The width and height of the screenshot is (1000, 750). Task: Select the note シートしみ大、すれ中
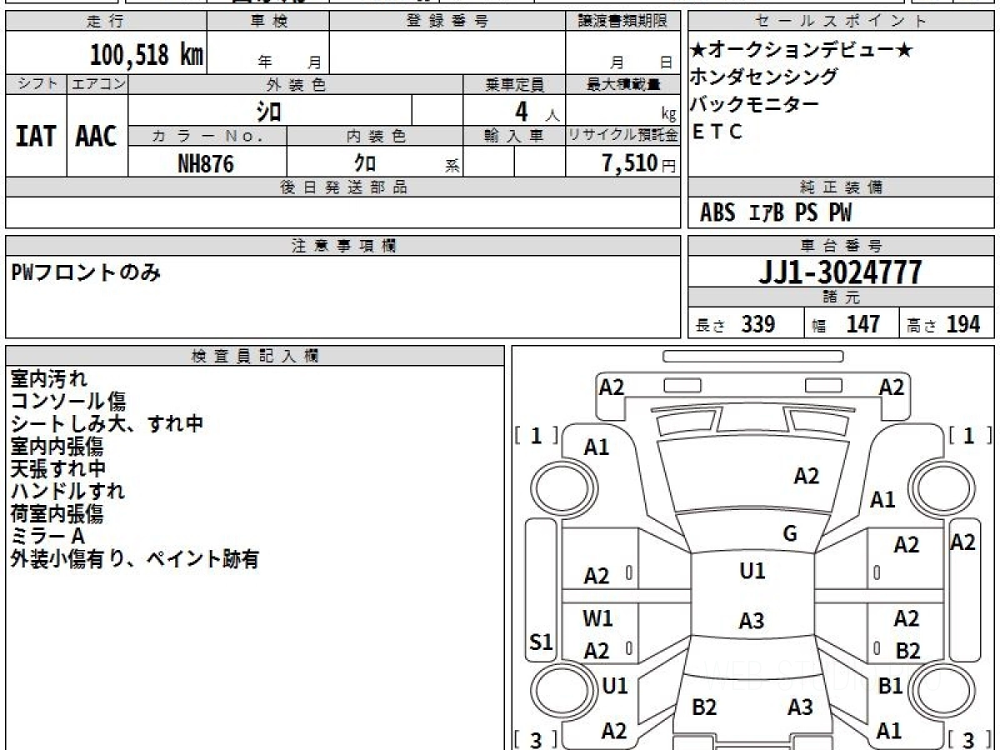(x=107, y=424)
